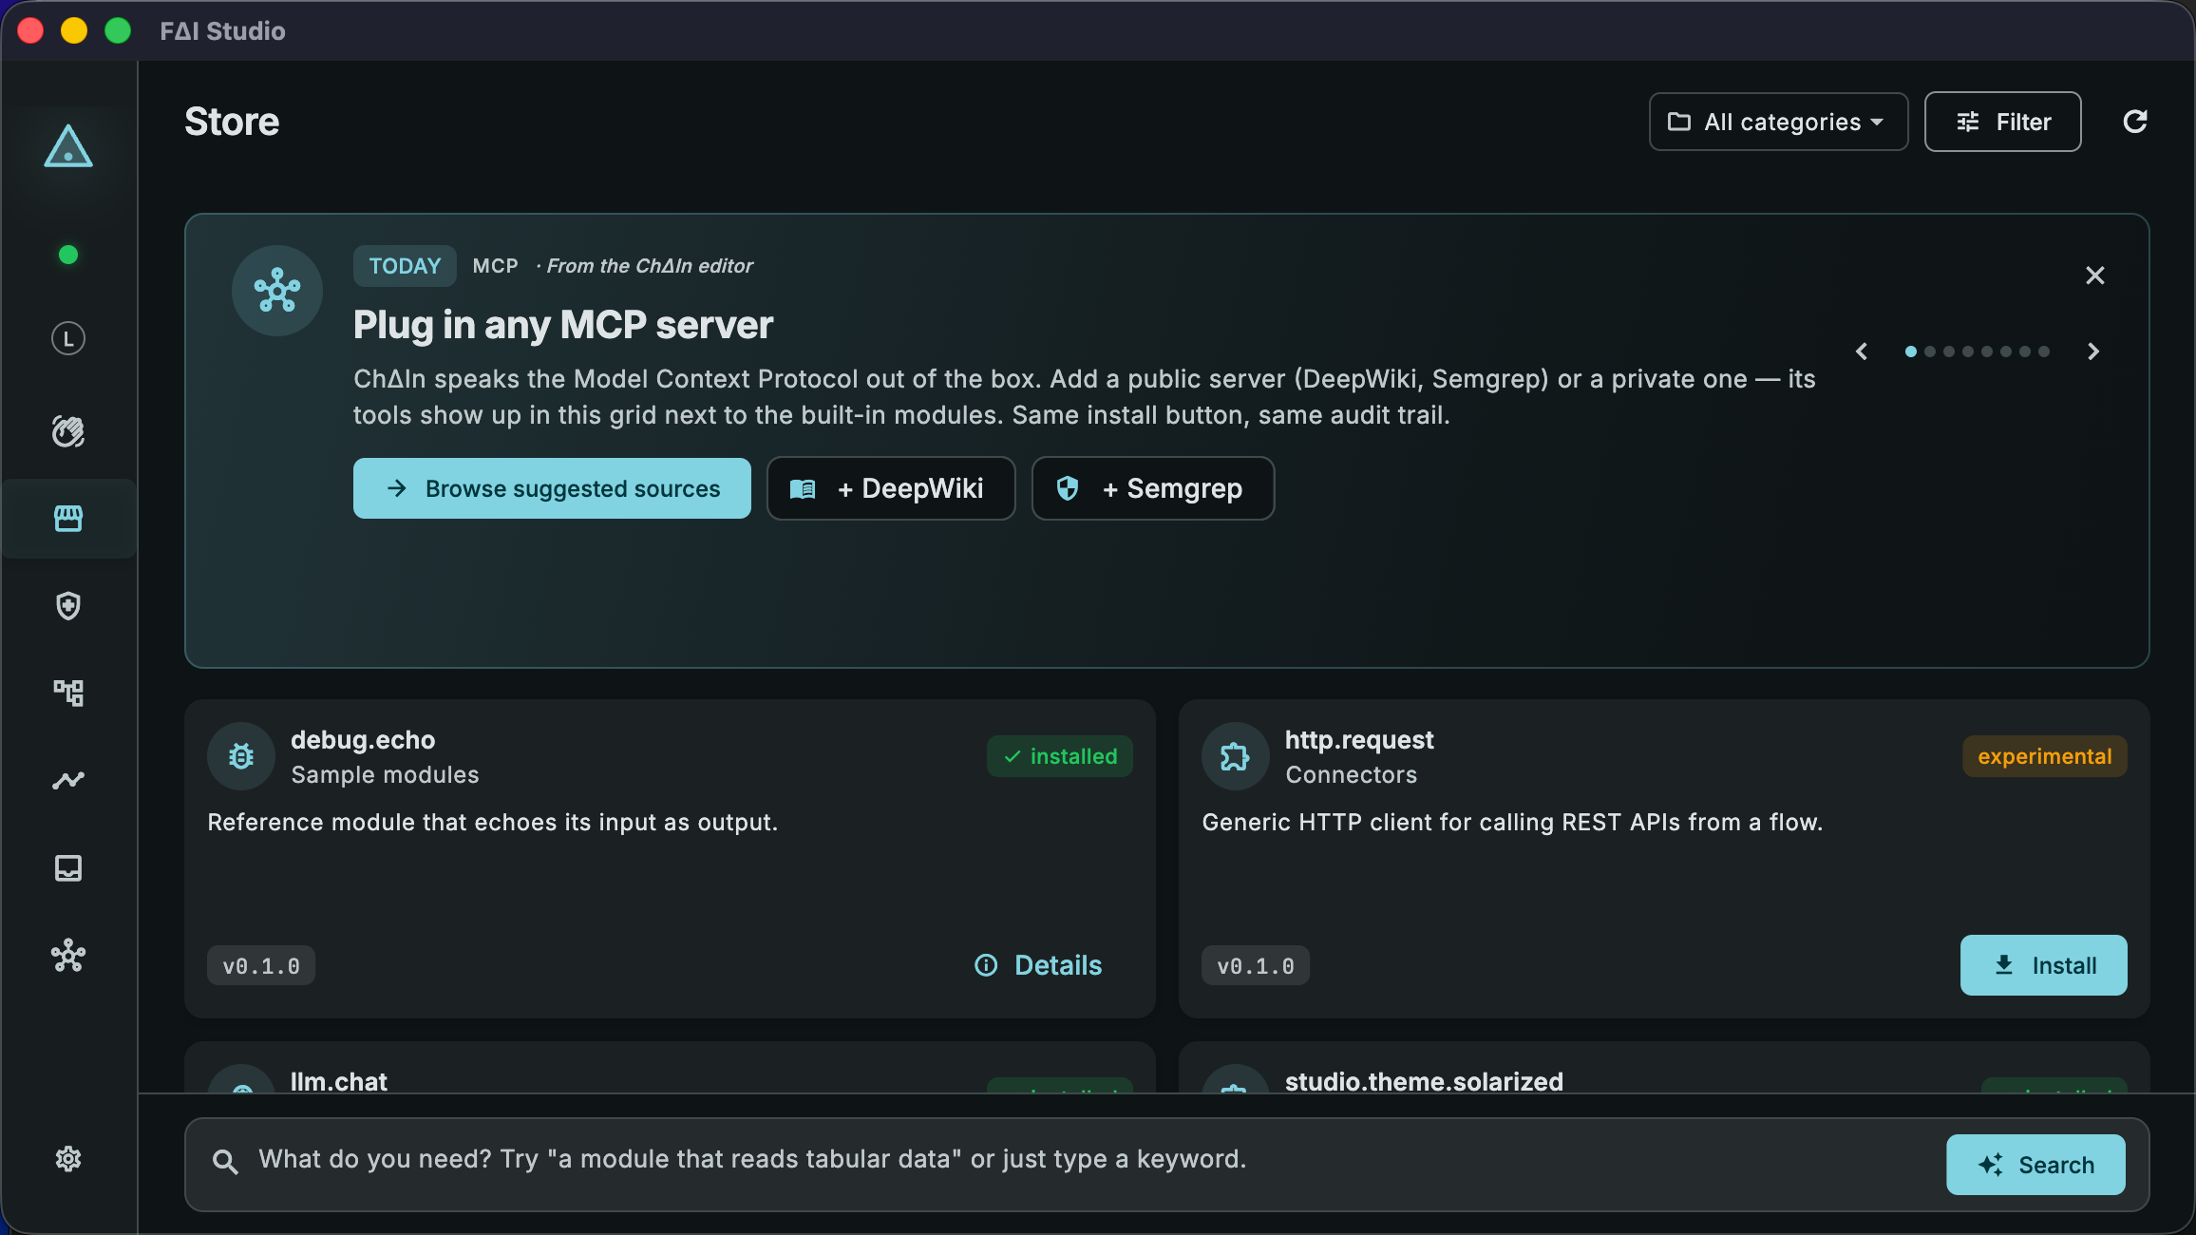Go to previous banner slide
Viewport: 2196px width, 1235px height.
[x=1862, y=351]
